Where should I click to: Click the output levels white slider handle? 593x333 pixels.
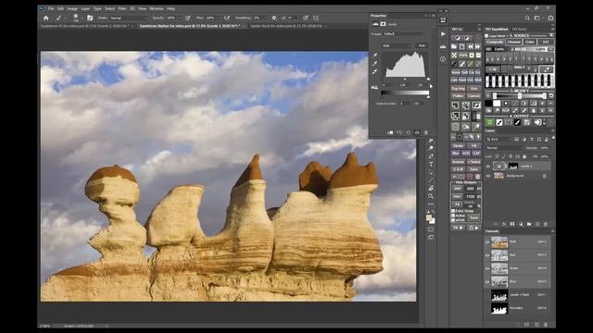coord(428,97)
